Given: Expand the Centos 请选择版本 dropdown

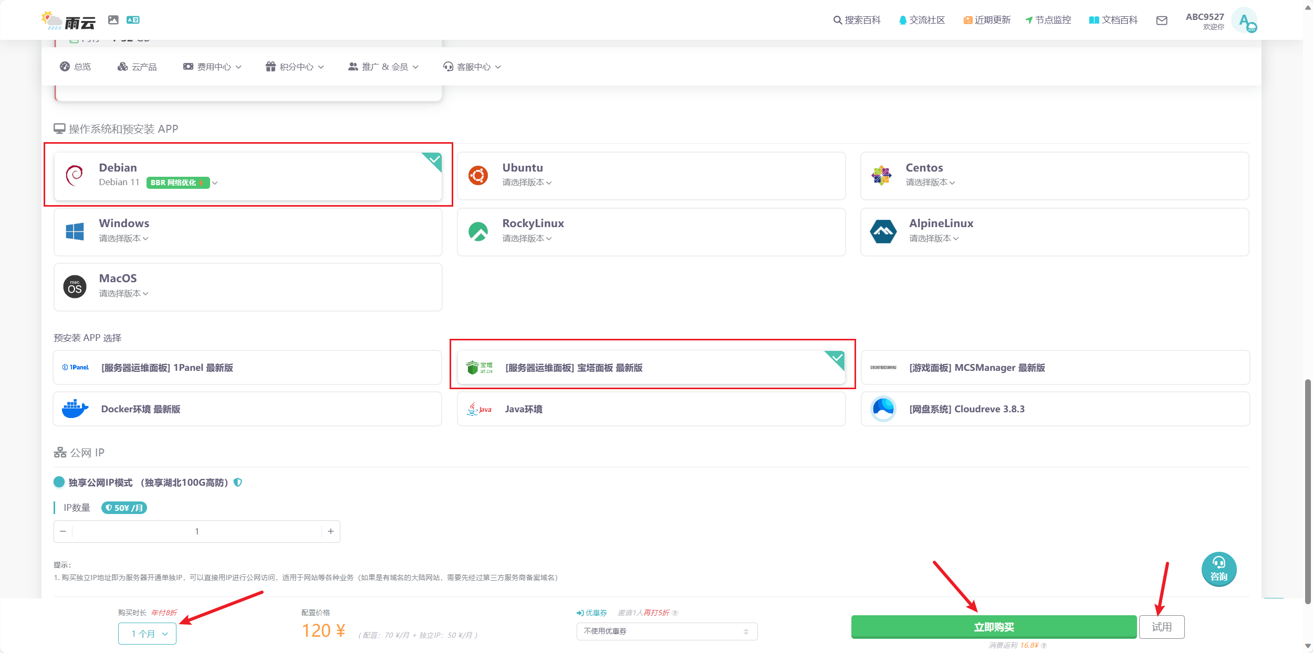Looking at the screenshot, I should (930, 183).
